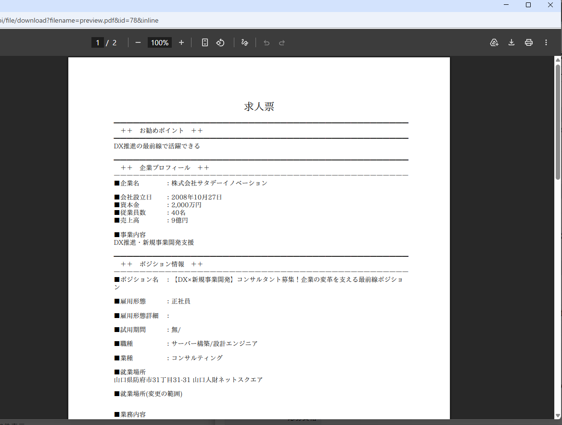This screenshot has width=562, height=425.
Task: Click the vertical scrollbar thumb
Action: click(x=558, y=120)
